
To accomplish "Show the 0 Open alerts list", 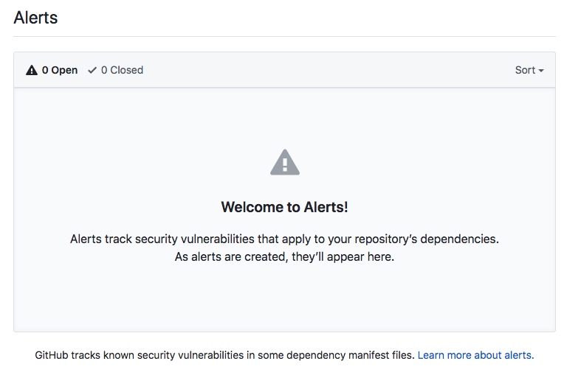I will 52,70.
